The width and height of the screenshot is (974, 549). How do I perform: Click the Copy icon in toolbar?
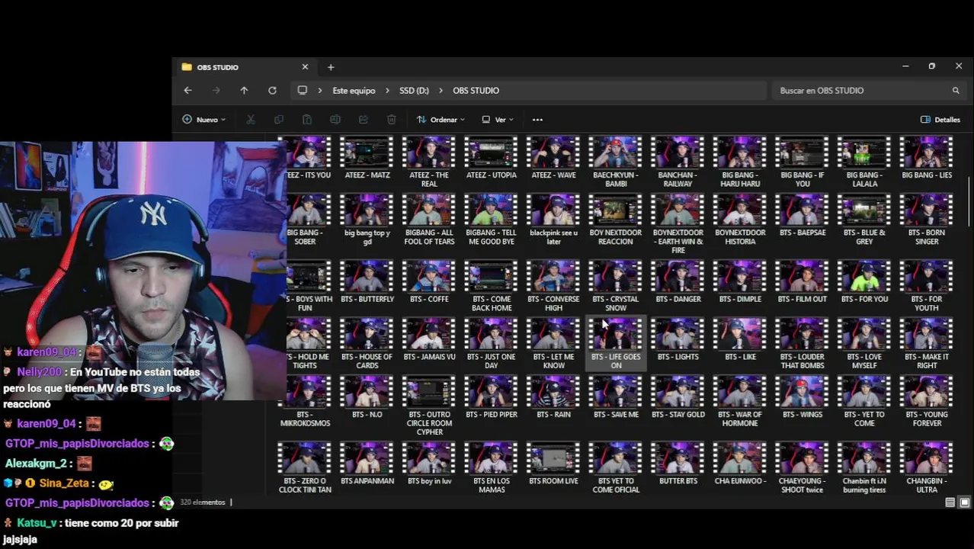278,120
